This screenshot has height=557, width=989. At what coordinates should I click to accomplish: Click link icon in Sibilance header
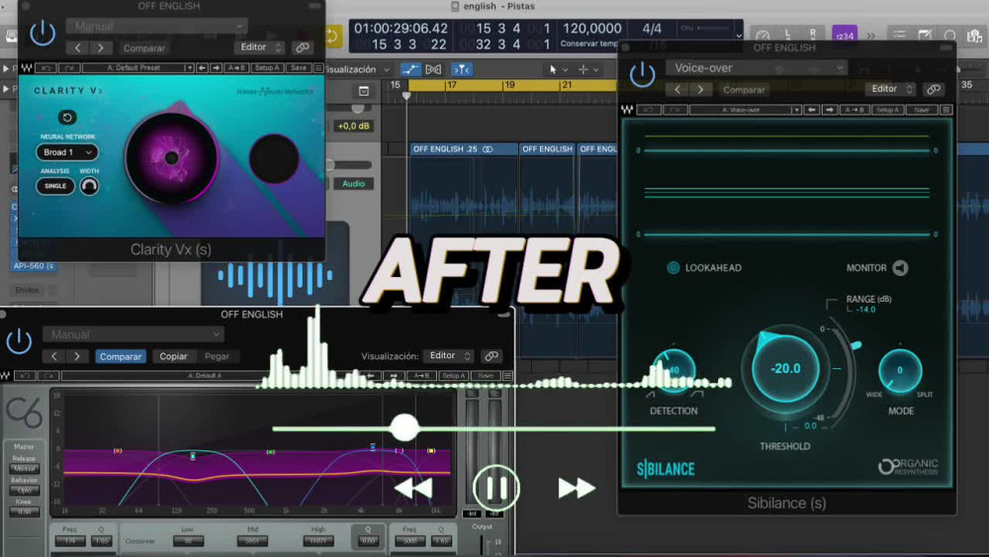(934, 89)
